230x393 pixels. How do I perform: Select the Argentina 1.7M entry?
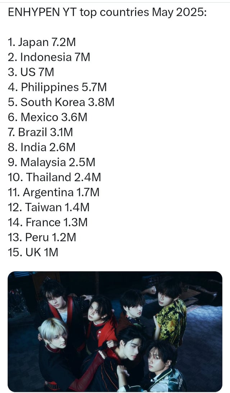(x=54, y=192)
